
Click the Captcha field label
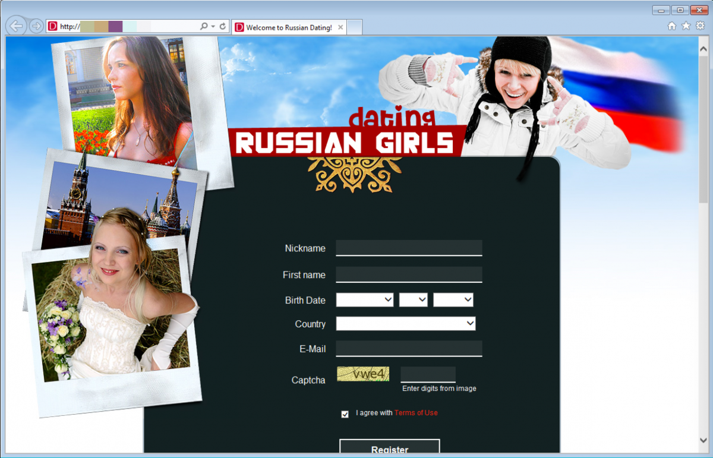(308, 380)
